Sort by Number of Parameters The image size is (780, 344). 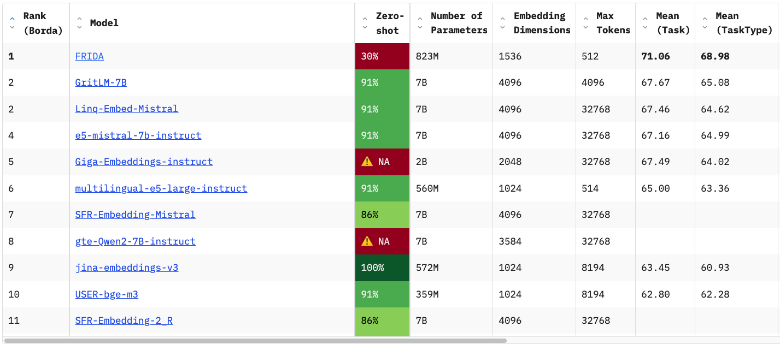tap(420, 23)
